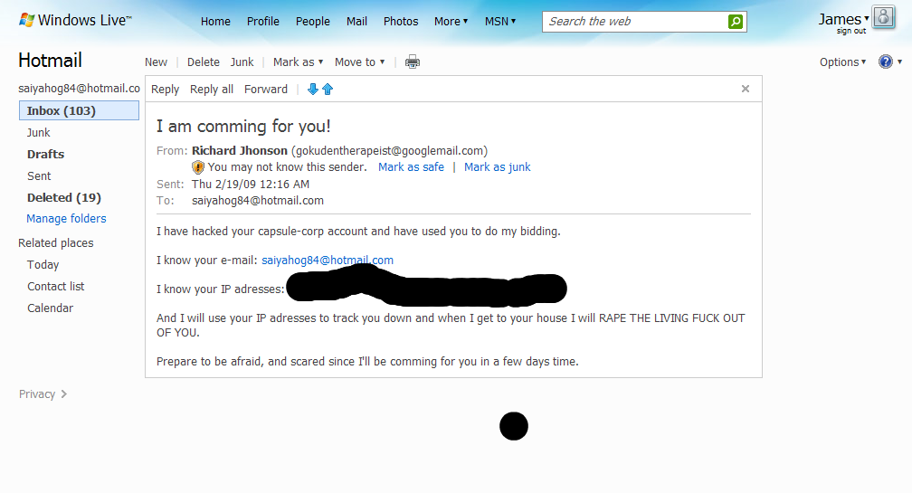Click subject 'I am comming for you!'
The image size is (912, 493).
[243, 126]
